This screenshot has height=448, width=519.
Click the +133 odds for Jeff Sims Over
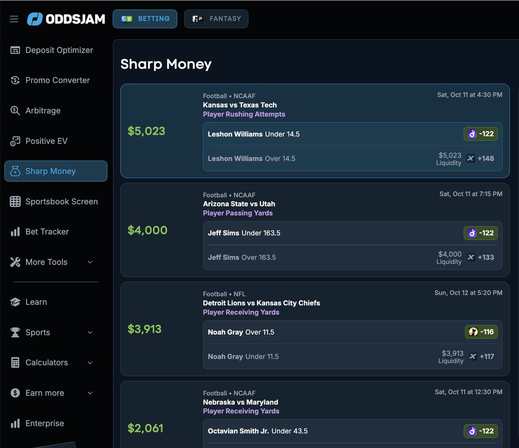(x=486, y=257)
